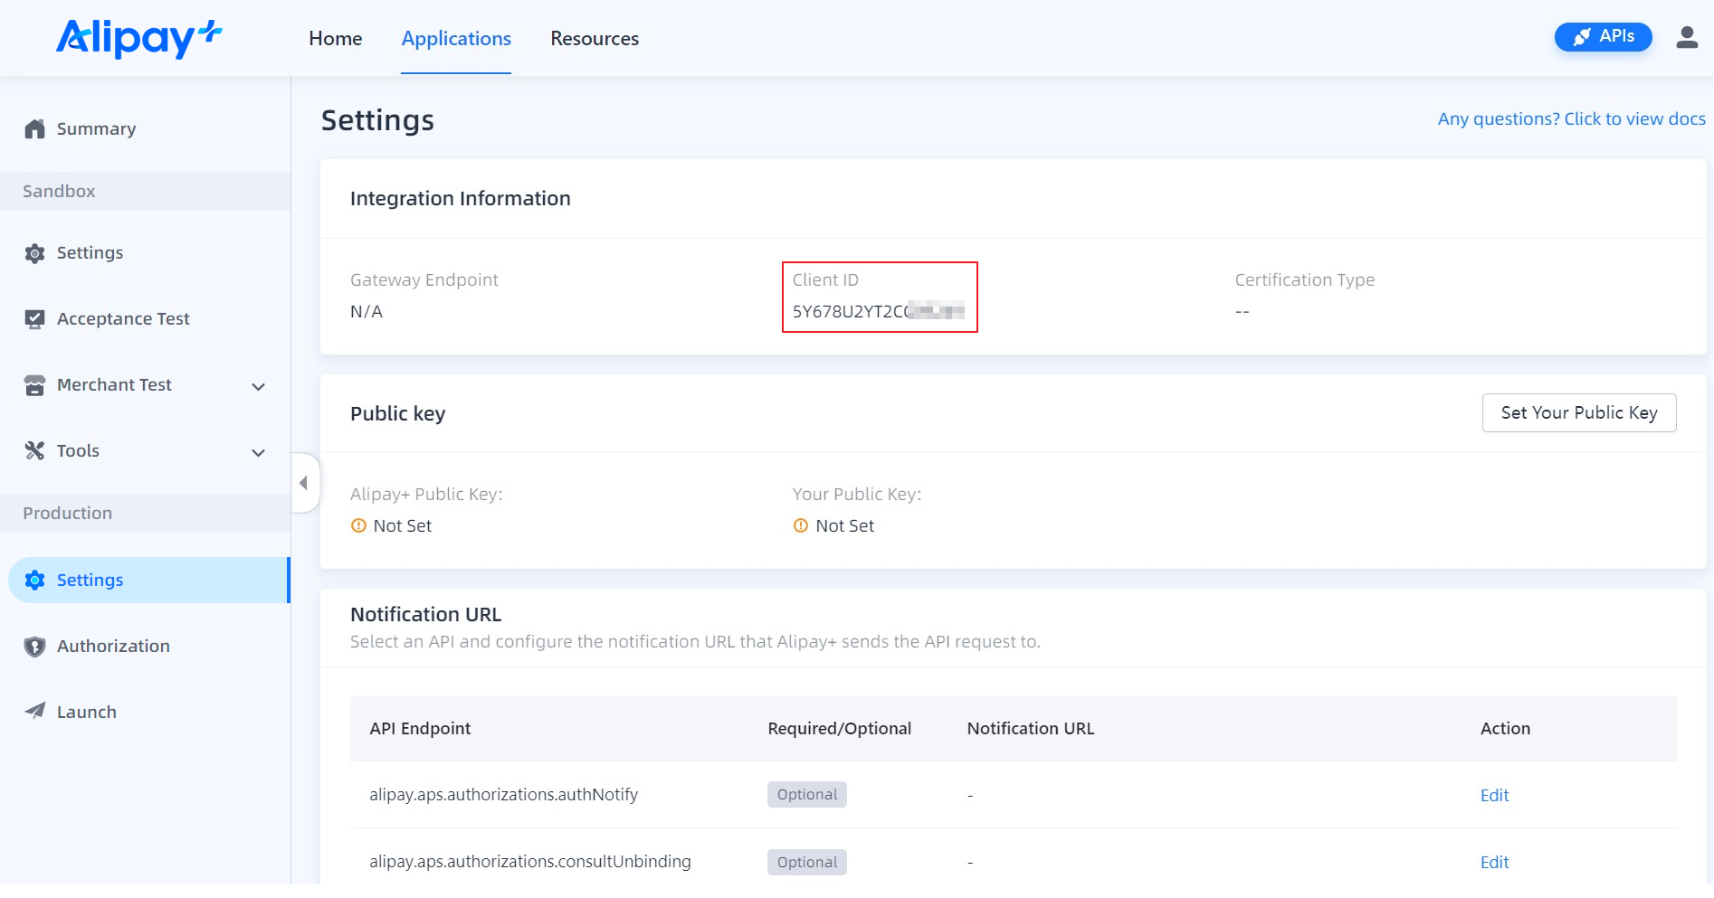Select the Applications tab
This screenshot has height=898, width=1714.
[456, 39]
